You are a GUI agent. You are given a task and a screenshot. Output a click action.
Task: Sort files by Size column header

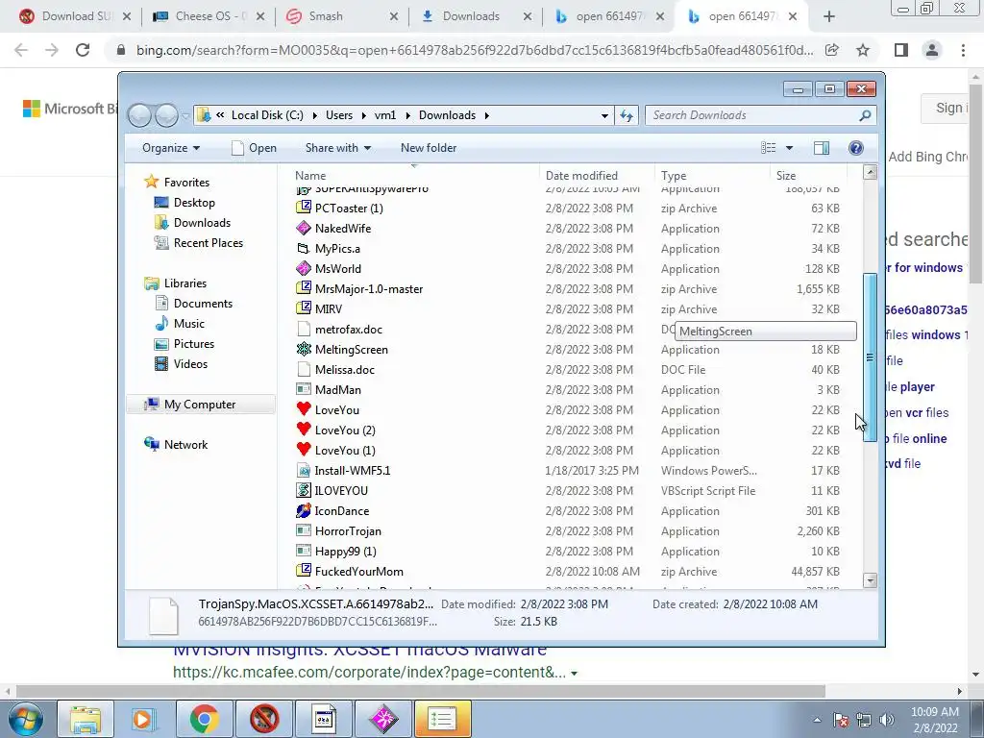click(807, 176)
